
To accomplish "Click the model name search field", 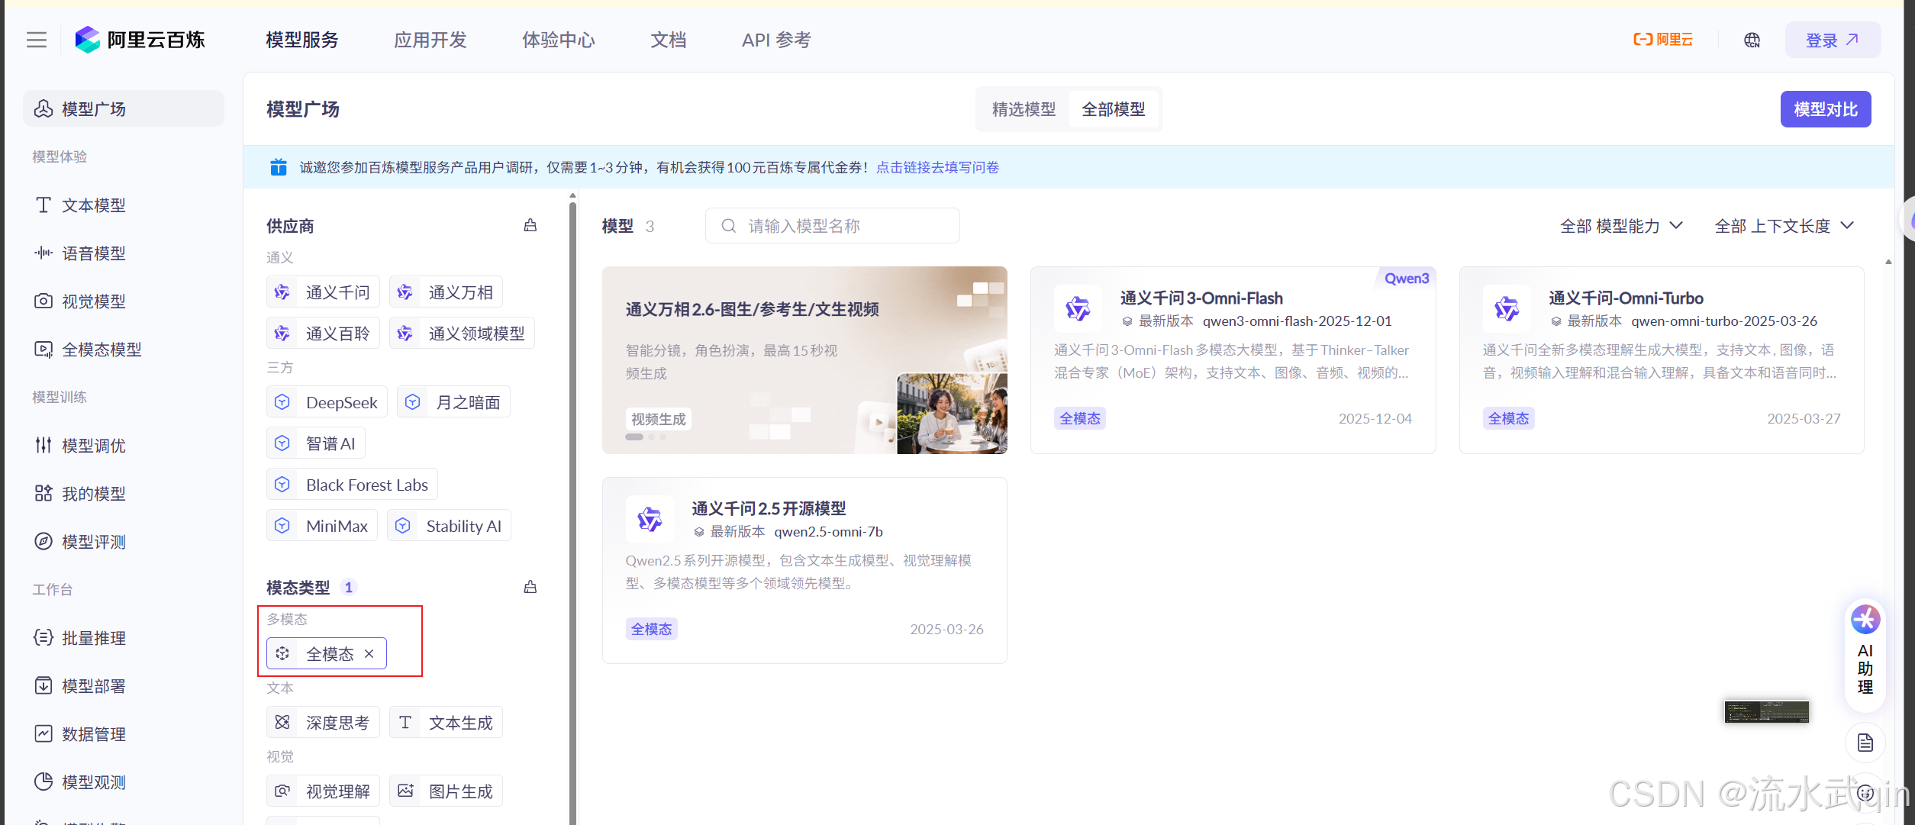I will 833,226.
